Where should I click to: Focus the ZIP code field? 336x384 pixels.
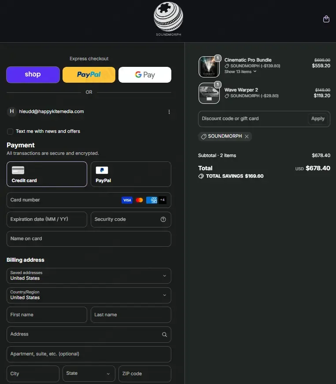point(145,374)
